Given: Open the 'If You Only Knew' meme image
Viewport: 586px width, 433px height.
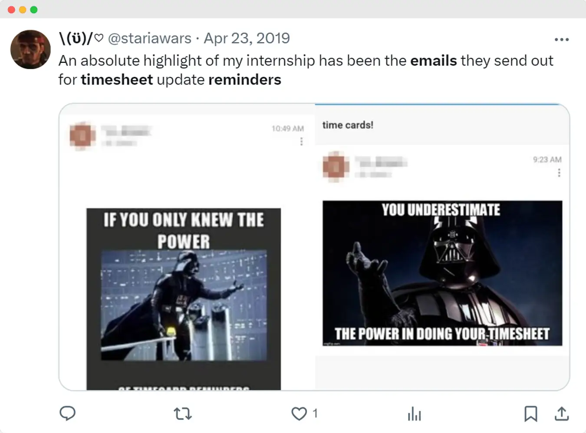Looking at the screenshot, I should 184,299.
